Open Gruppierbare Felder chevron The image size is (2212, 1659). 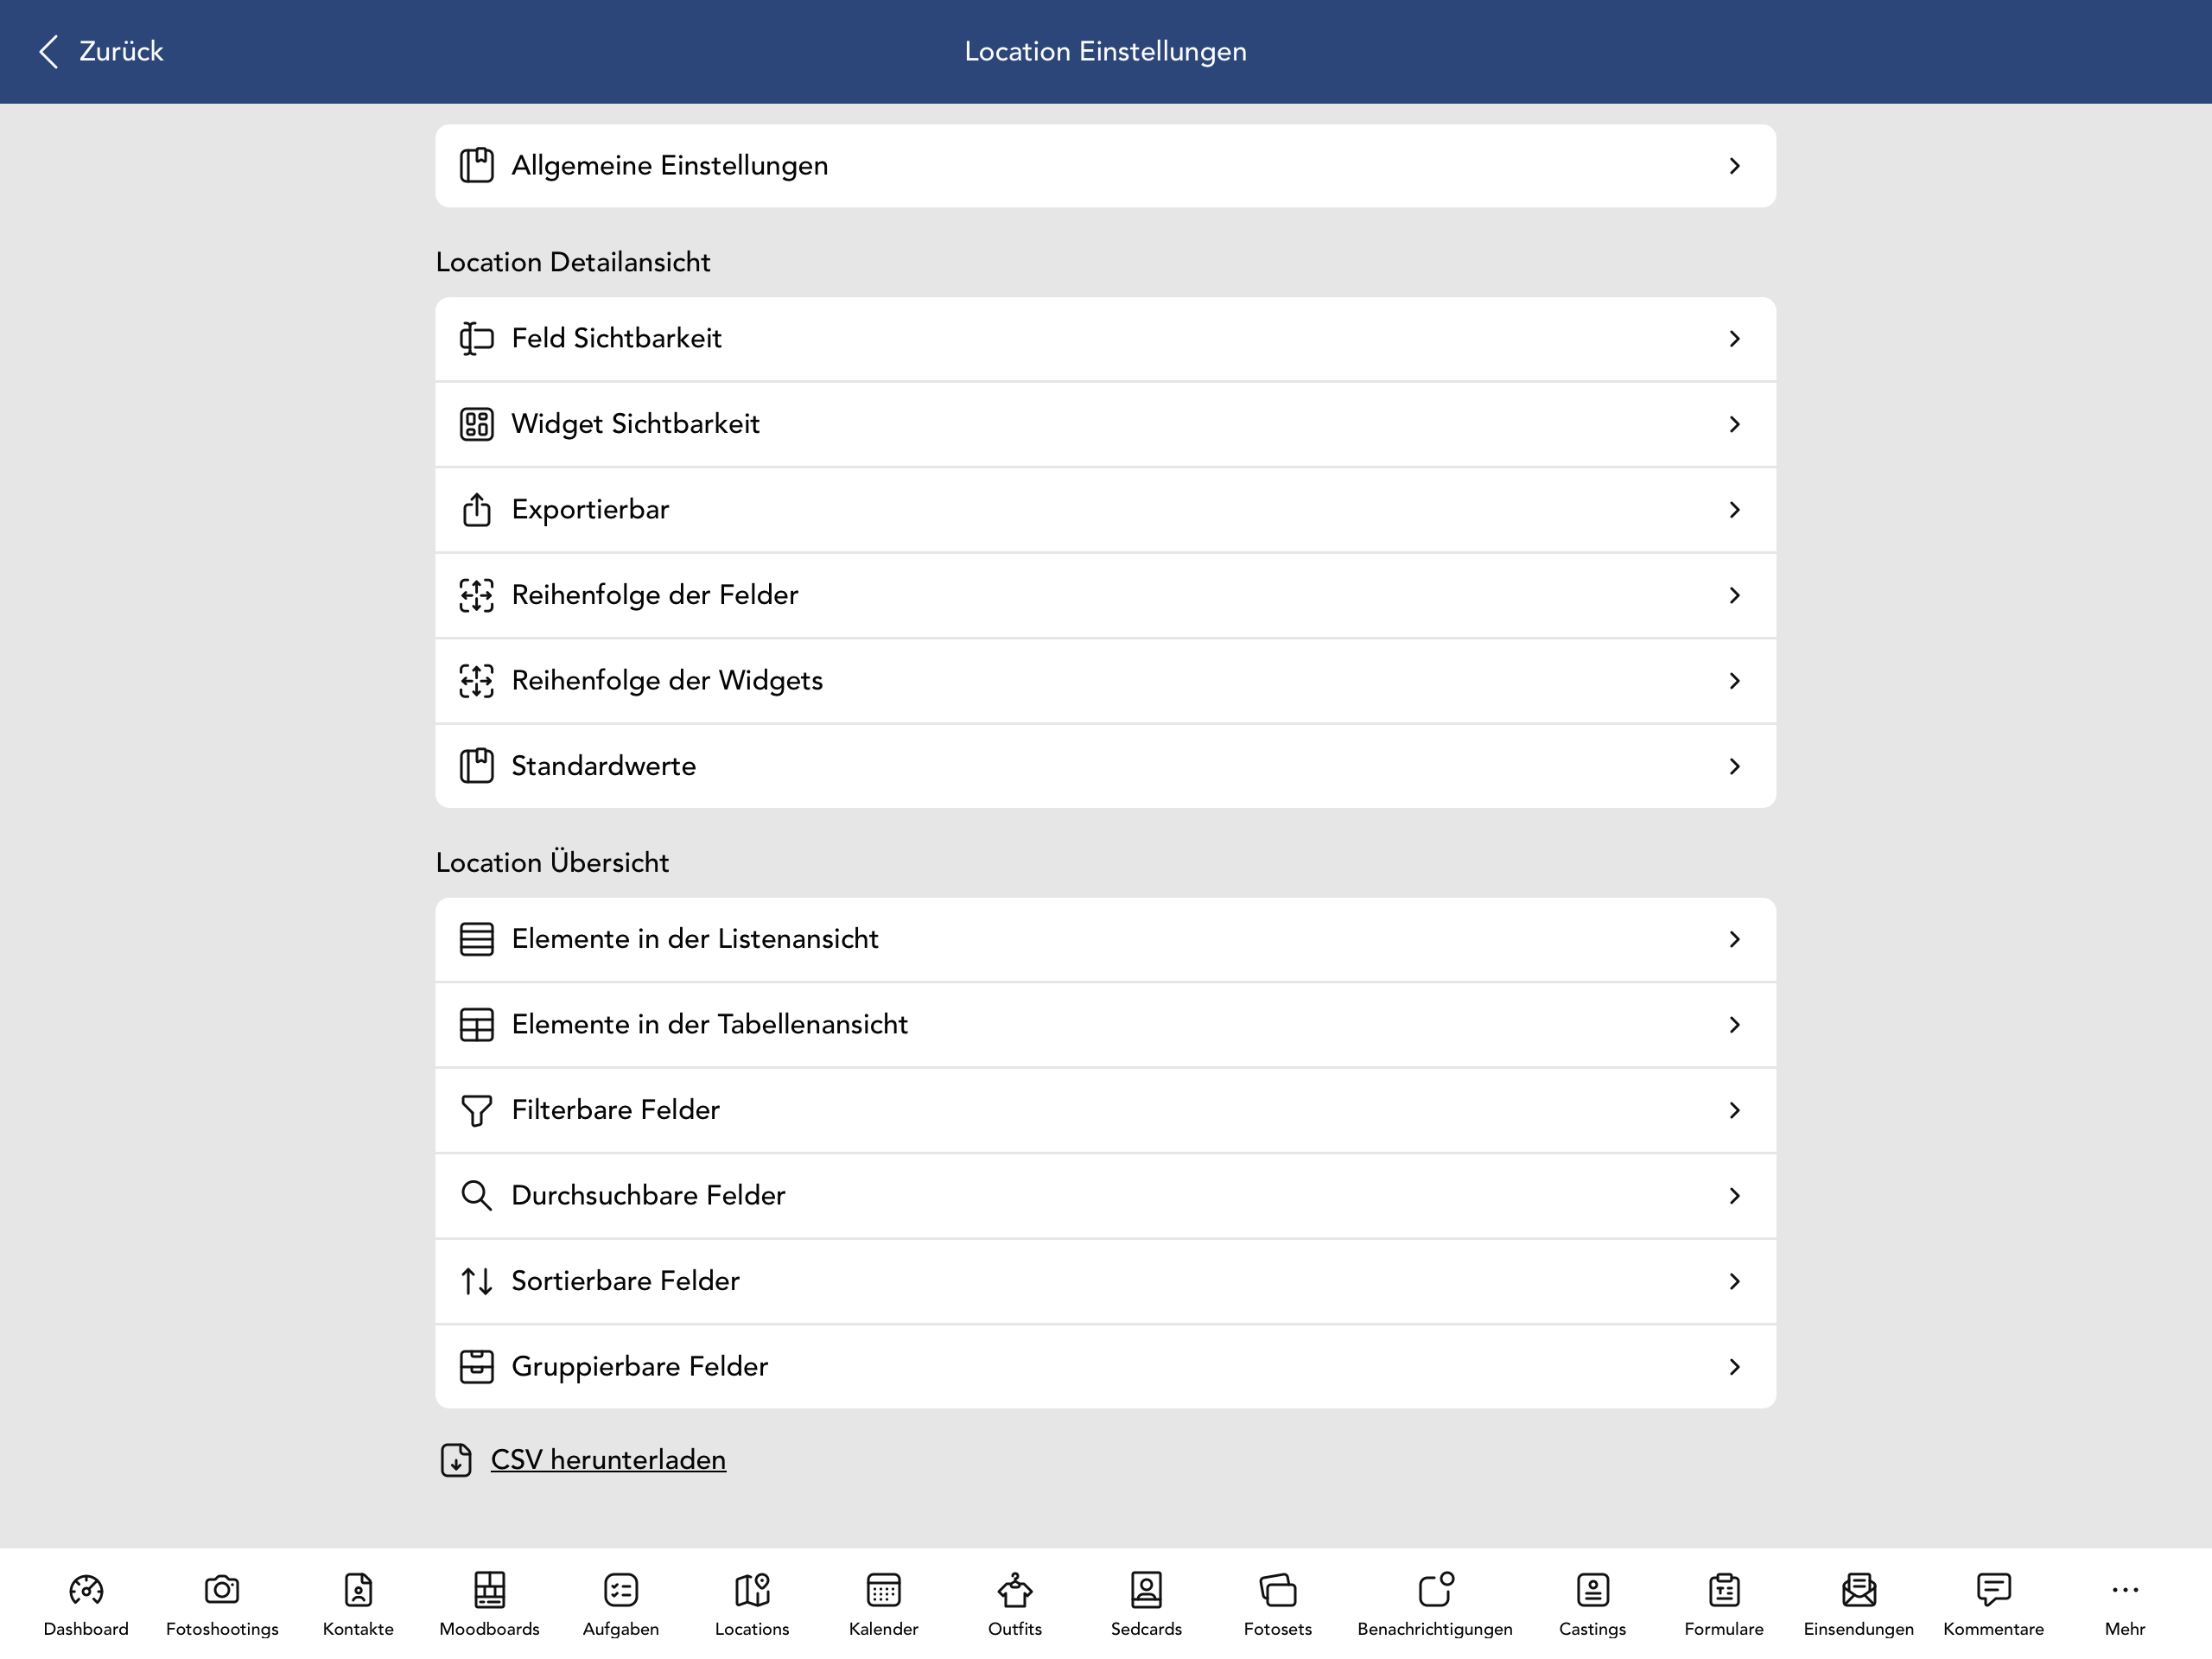click(1734, 1367)
